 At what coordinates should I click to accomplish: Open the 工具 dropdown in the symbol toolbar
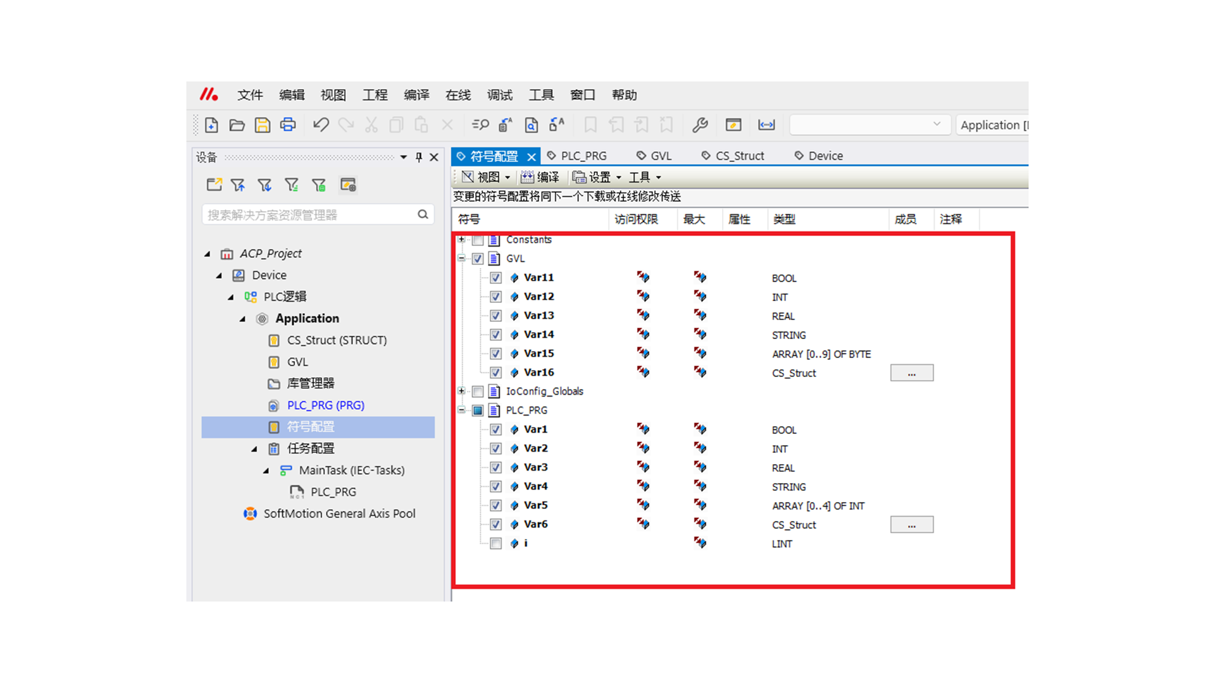(645, 177)
